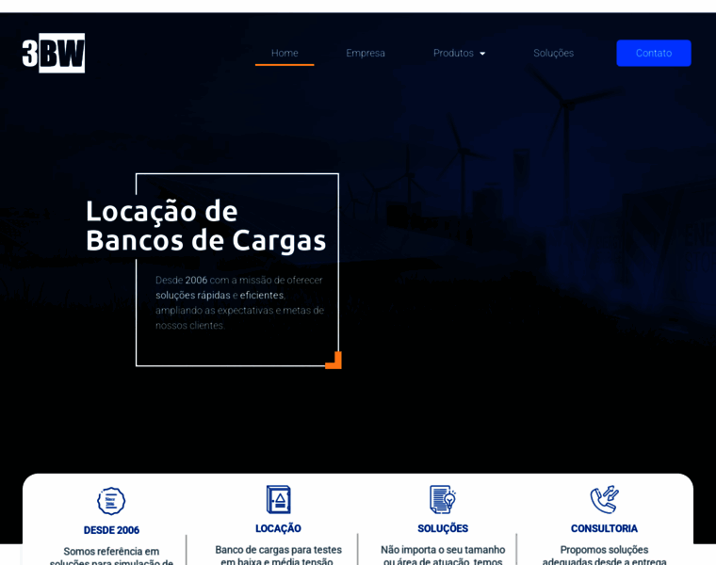Viewport: 716px width, 565px height.
Task: Select the DESDE 2006 heading
Action: point(111,530)
